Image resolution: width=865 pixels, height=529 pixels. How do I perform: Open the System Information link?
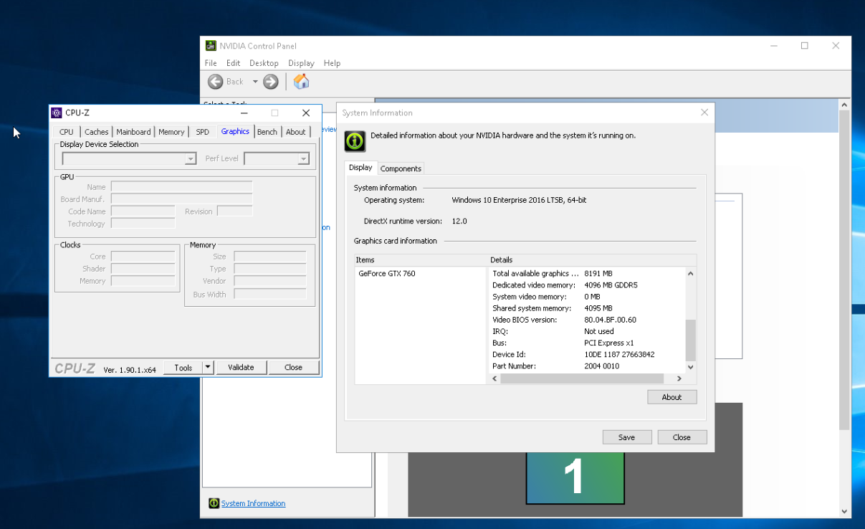[253, 503]
